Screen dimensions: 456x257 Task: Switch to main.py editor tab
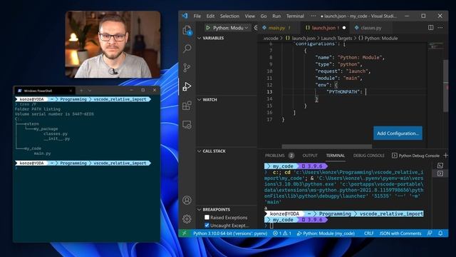click(277, 28)
